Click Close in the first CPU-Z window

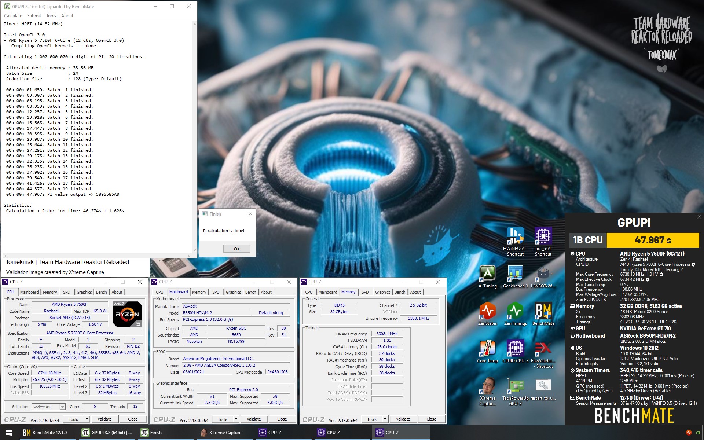[133, 419]
